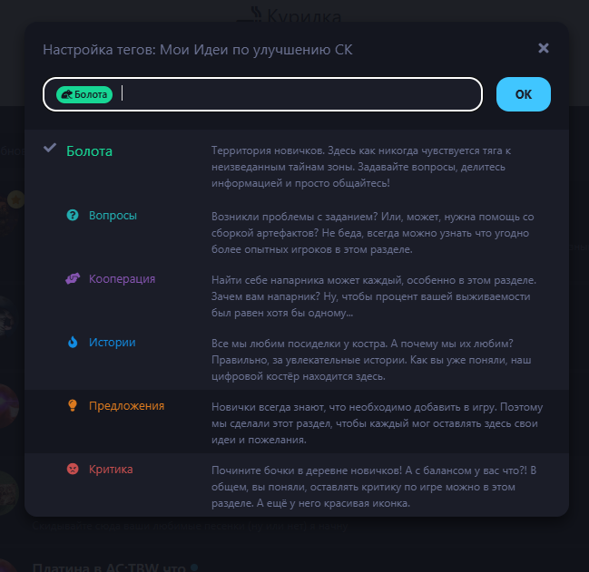
Task: Remove the green Болота tag chip
Action: 84,94
